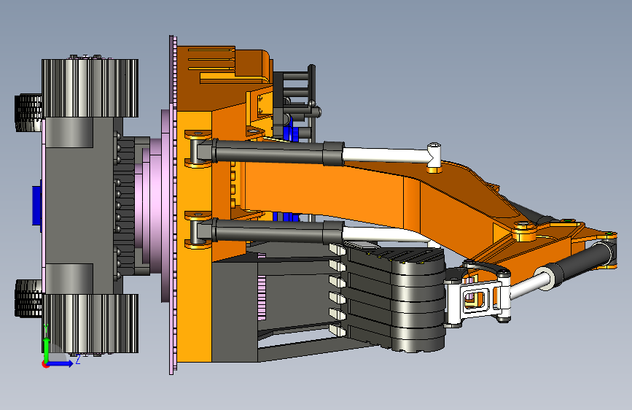Select the white rod-end eye of the upper cylinder
This screenshot has width=632, height=410.
click(434, 155)
